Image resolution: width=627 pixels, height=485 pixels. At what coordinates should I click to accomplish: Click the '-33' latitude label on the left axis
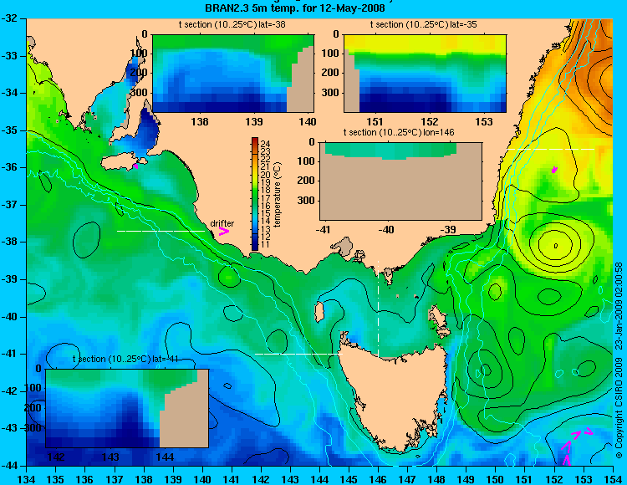tap(9, 55)
